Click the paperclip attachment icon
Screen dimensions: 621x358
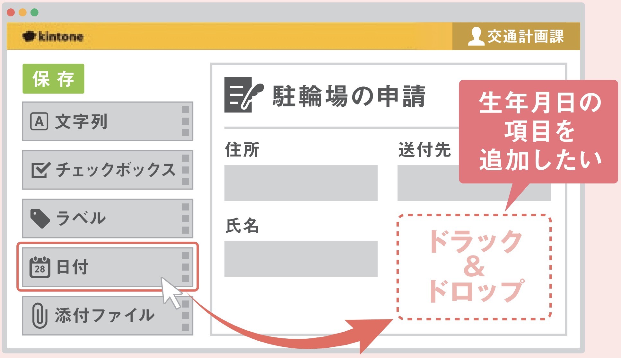coord(39,316)
